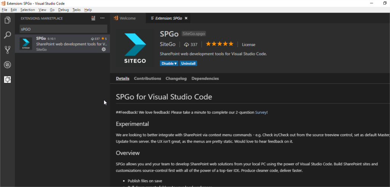The image size is (390, 187).
Task: Click the five-star rating in extension header
Action: click(x=219, y=44)
